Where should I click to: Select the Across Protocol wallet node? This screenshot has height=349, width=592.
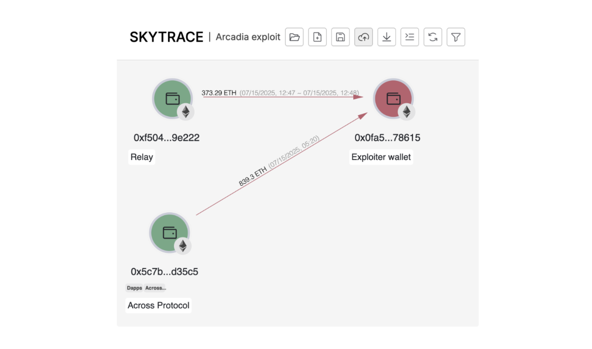coord(170,233)
